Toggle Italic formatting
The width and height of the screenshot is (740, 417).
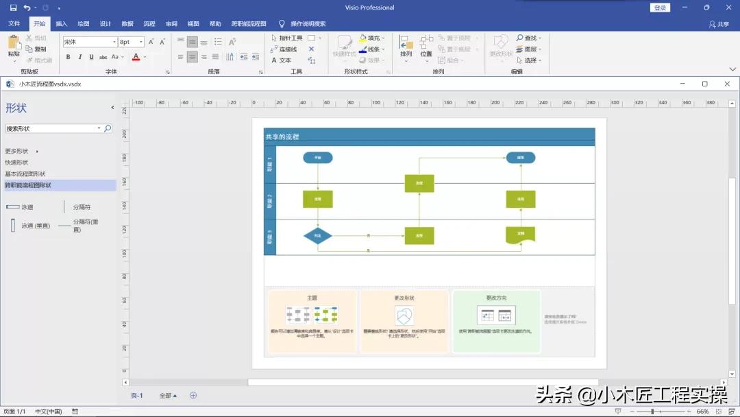pos(79,57)
